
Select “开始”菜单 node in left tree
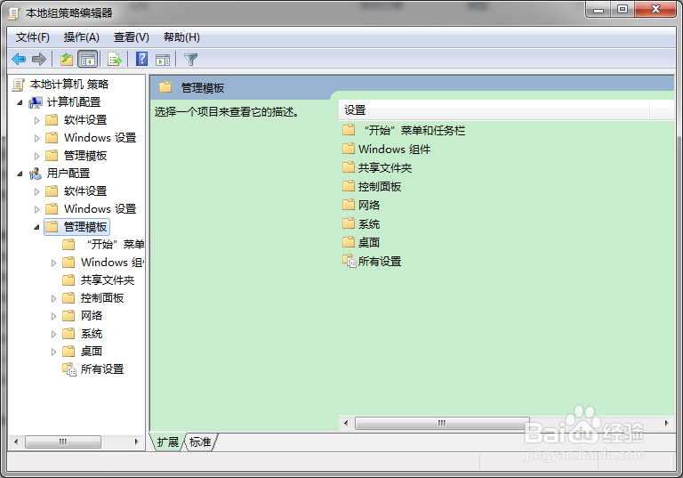[x=116, y=244]
